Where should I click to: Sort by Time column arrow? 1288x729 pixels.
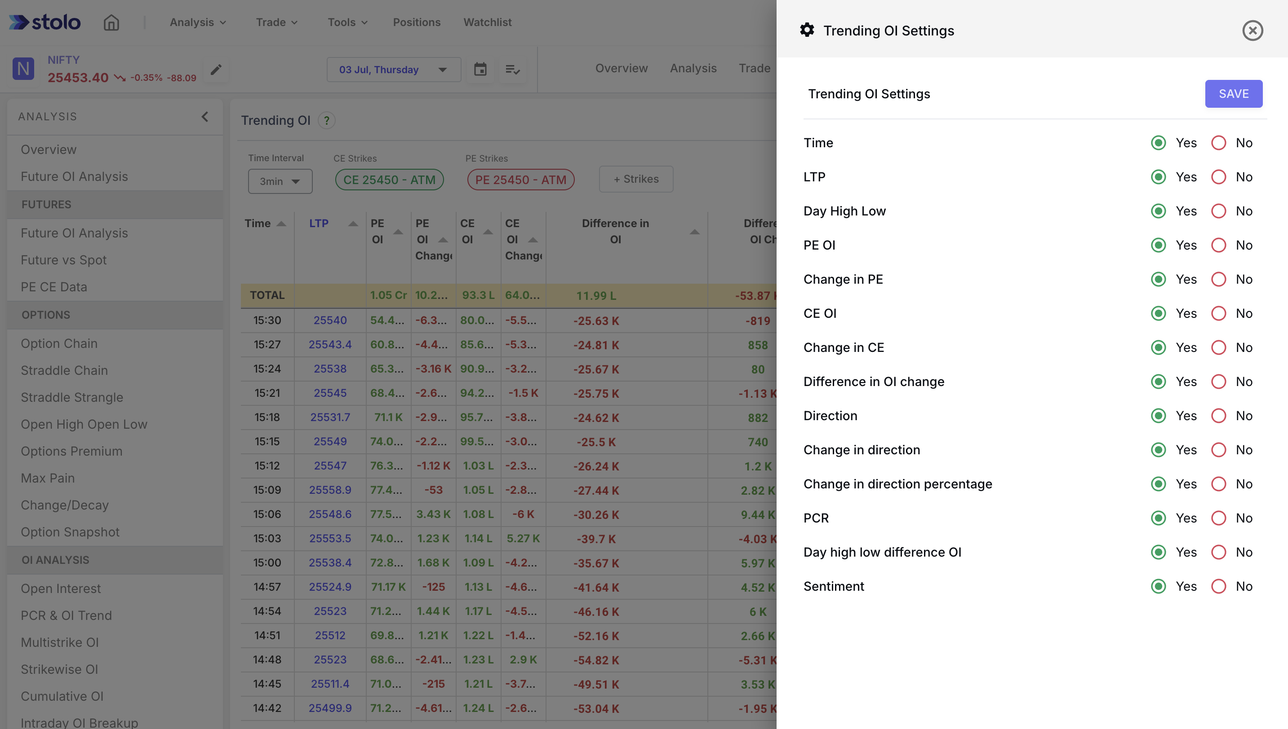click(282, 224)
